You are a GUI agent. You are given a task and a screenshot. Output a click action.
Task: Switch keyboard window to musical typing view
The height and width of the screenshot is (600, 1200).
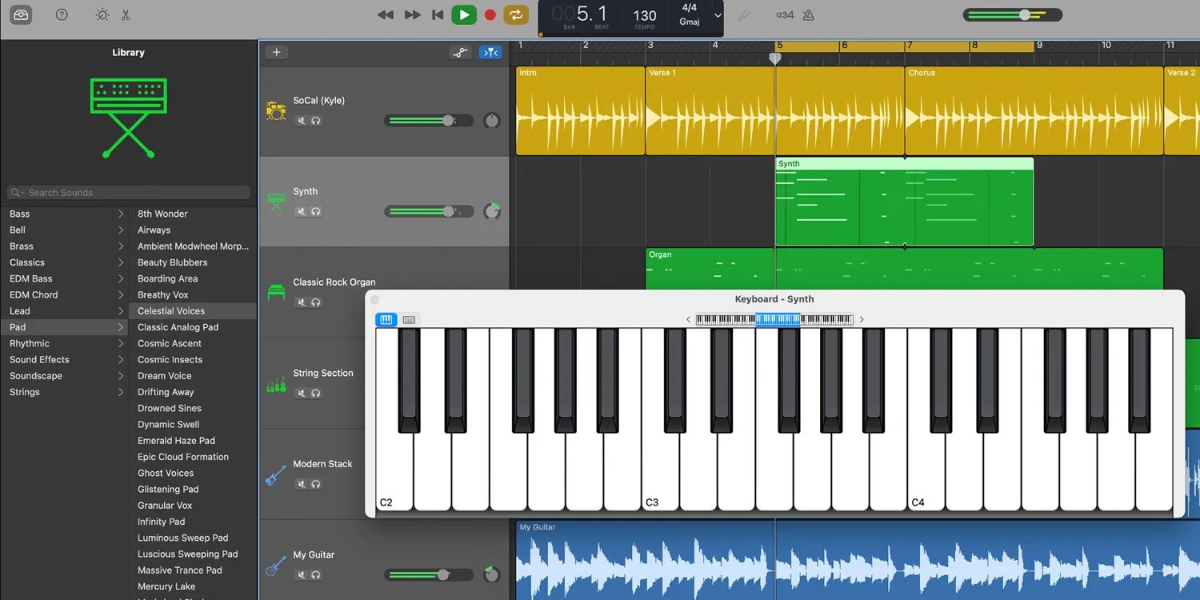point(409,319)
